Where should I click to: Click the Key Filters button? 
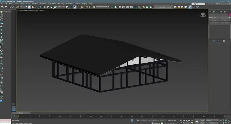point(213,123)
